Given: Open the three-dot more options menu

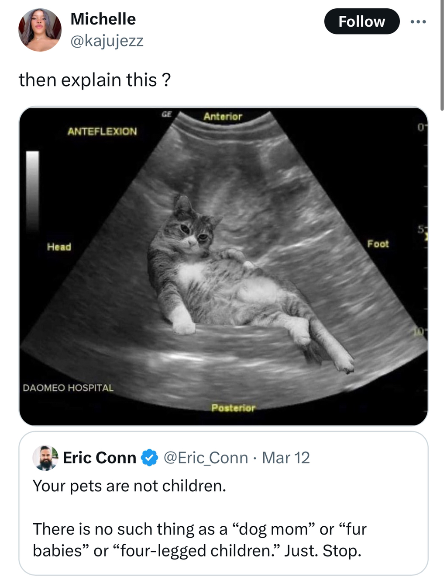Looking at the screenshot, I should point(418,21).
